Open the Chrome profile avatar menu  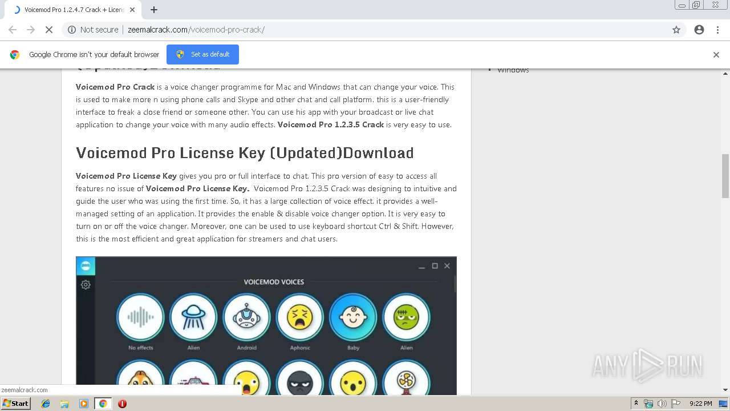[x=699, y=30]
